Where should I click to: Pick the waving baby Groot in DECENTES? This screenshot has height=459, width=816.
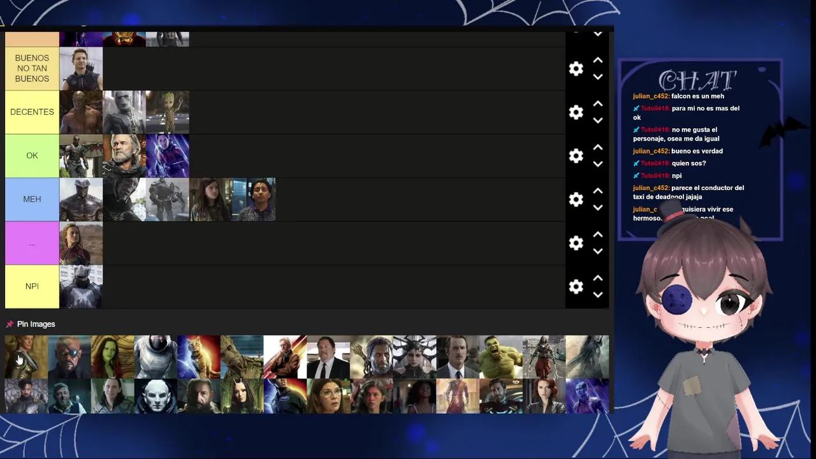pyautogui.click(x=168, y=112)
